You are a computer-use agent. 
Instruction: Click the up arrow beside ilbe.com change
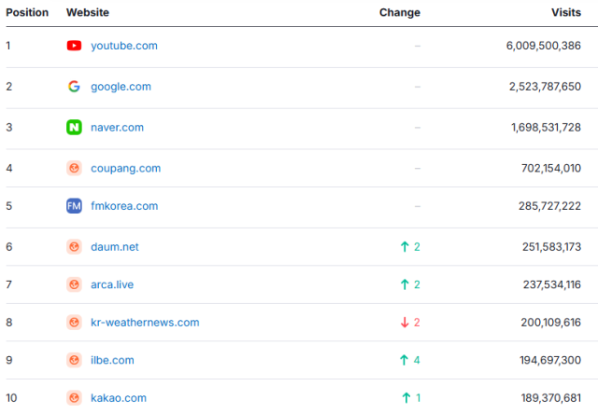point(405,360)
